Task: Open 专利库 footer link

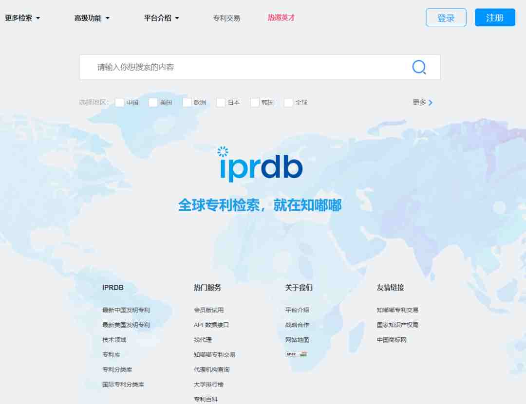Action: point(111,355)
